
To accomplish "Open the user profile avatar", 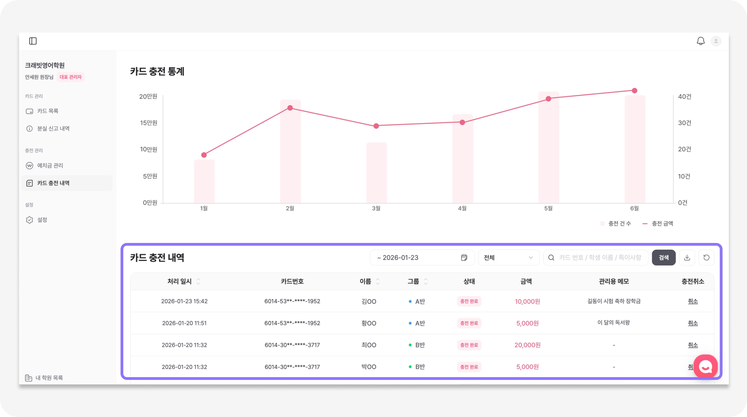I will 716,41.
